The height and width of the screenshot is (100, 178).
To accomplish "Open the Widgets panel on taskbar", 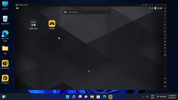I will coord(4,97).
